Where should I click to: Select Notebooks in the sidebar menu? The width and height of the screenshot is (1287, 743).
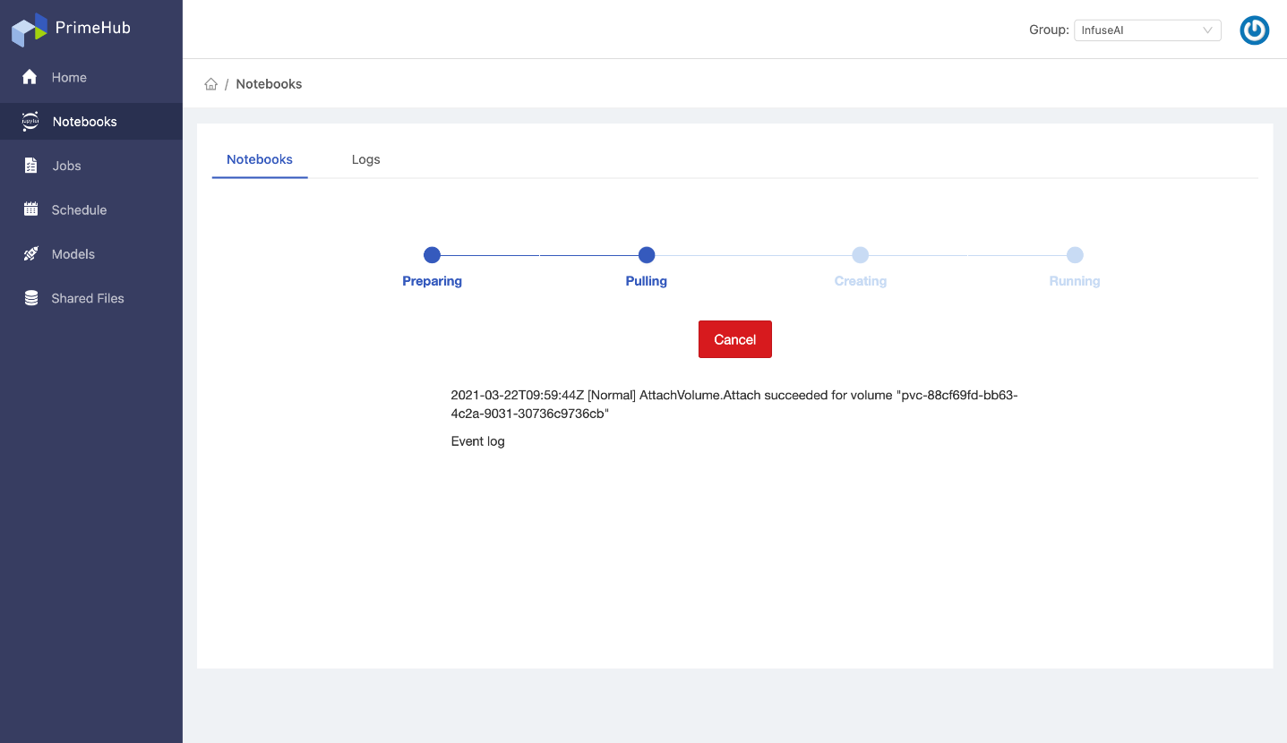tap(91, 122)
